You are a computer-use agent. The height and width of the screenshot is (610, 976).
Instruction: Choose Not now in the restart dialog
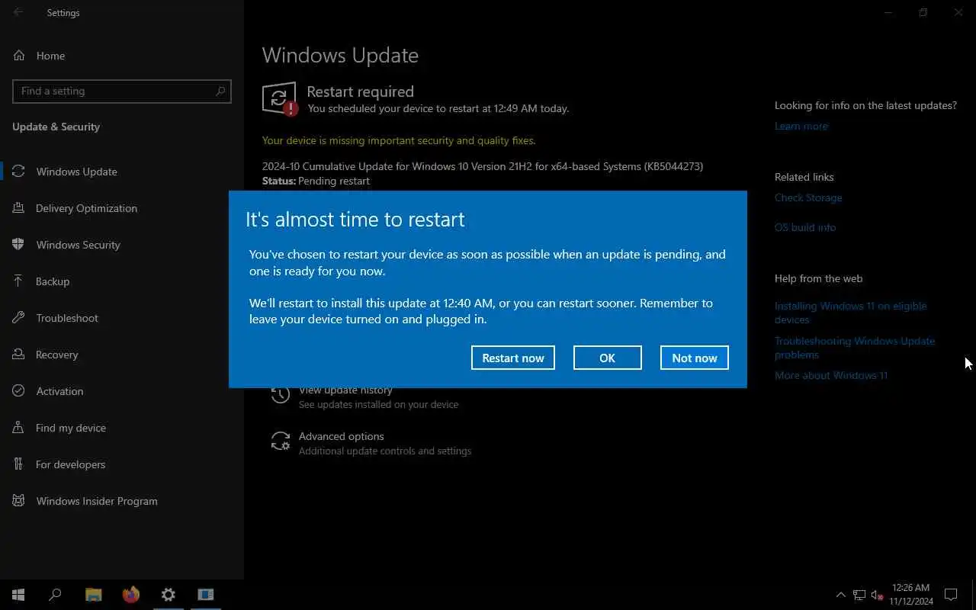coord(694,358)
